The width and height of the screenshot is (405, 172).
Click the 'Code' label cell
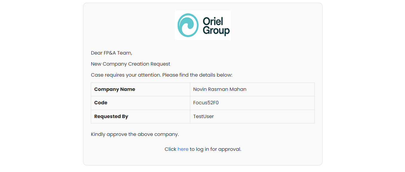(x=101, y=103)
